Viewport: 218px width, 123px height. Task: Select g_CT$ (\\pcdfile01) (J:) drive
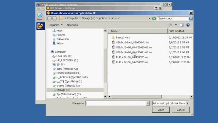click(x=69, y=81)
